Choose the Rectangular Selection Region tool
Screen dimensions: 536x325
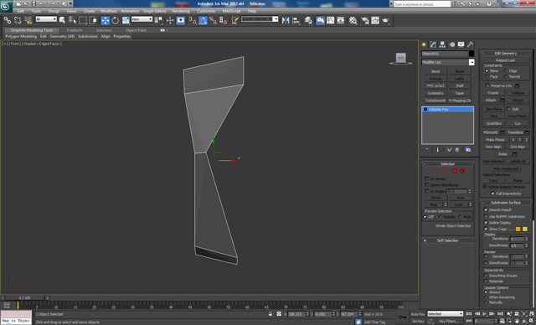click(x=82, y=20)
